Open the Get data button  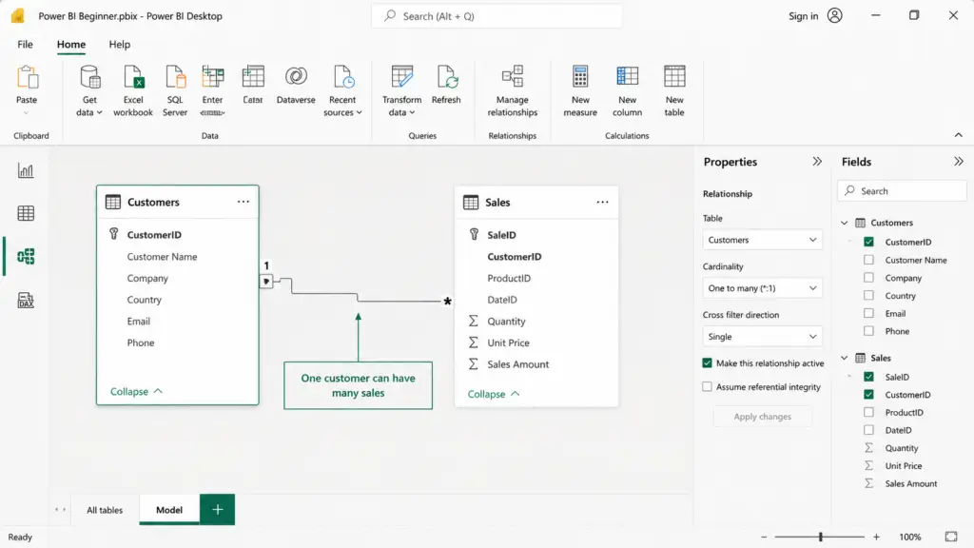click(x=89, y=91)
